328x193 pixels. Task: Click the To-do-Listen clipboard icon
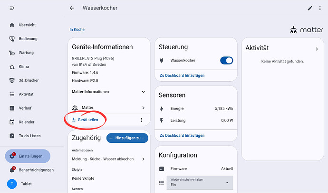(12, 136)
